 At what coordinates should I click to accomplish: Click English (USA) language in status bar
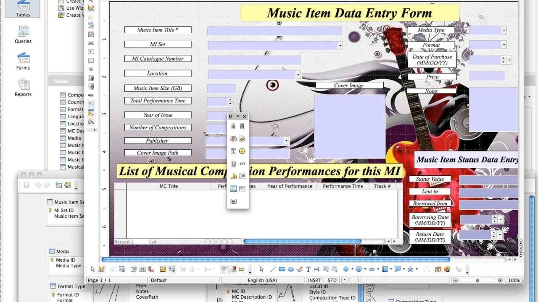click(262, 280)
